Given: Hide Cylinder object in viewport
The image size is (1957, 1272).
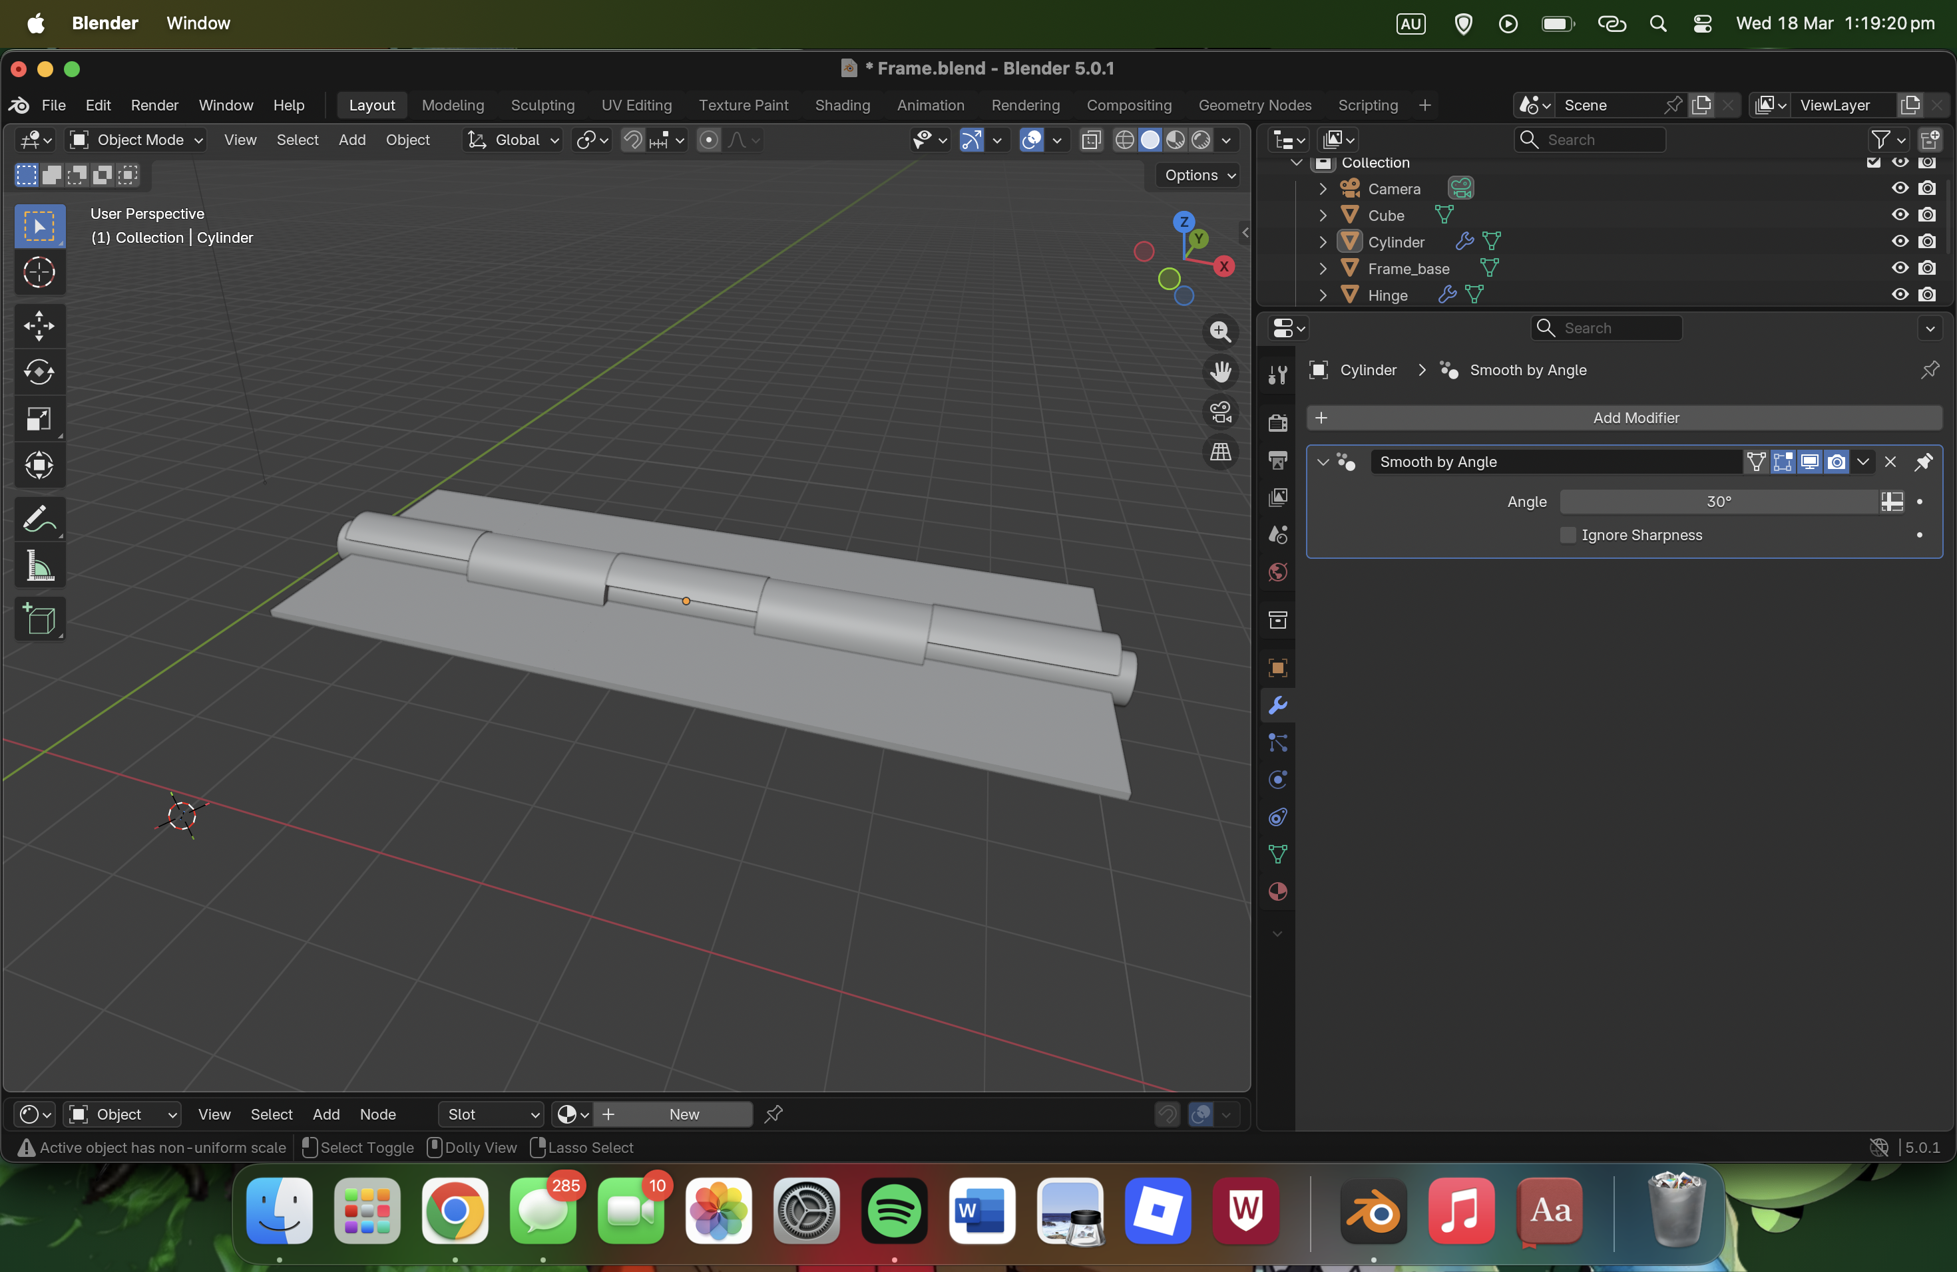Looking at the screenshot, I should (1900, 241).
